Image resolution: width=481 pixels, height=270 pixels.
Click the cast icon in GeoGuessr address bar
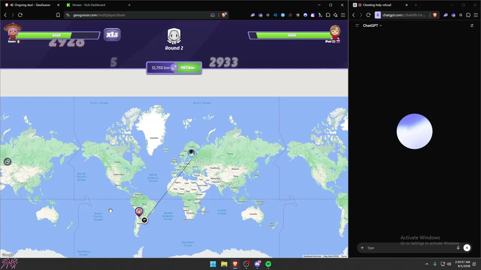click(213, 15)
